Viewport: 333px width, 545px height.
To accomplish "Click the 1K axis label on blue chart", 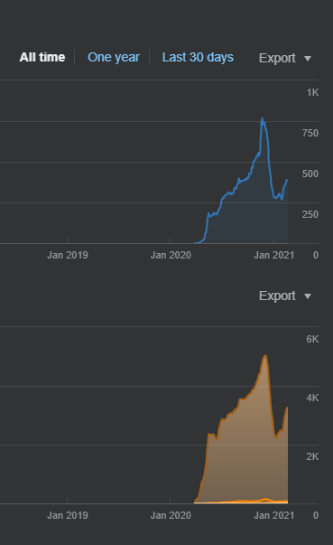I will (x=312, y=92).
